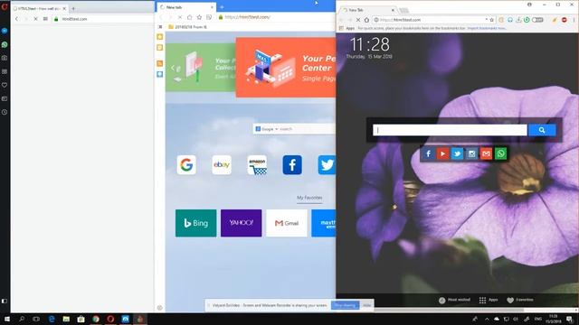Select the Maxthon New tab
The width and height of the screenshot is (579, 325).
coord(186,7)
